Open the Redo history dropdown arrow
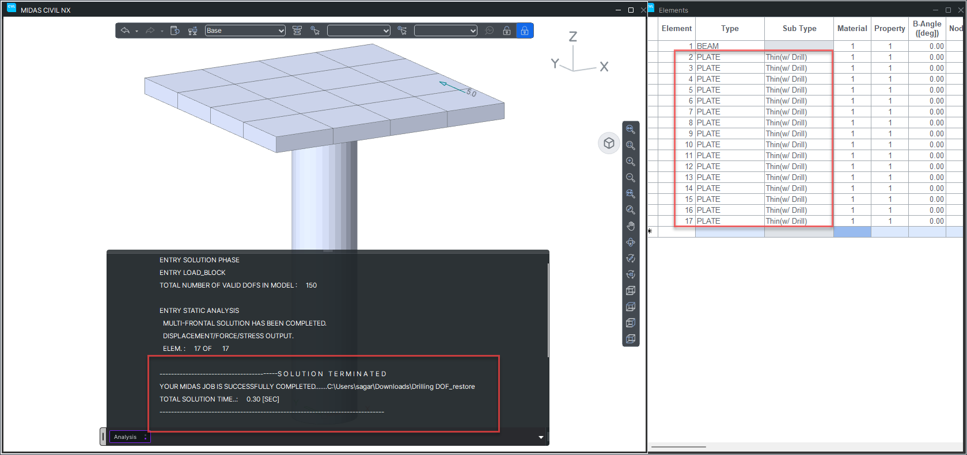The width and height of the screenshot is (967, 455). click(x=162, y=31)
